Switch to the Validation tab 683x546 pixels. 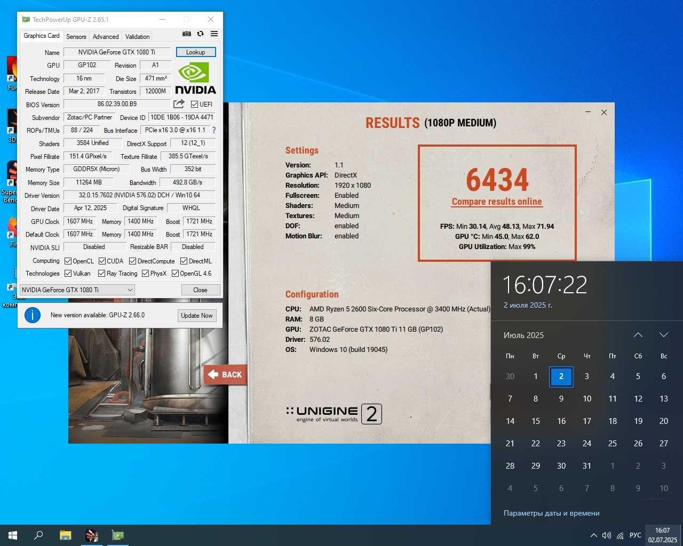tap(137, 37)
